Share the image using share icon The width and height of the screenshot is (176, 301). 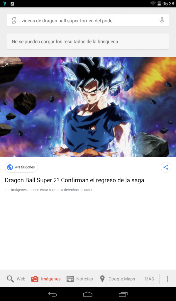click(x=166, y=167)
